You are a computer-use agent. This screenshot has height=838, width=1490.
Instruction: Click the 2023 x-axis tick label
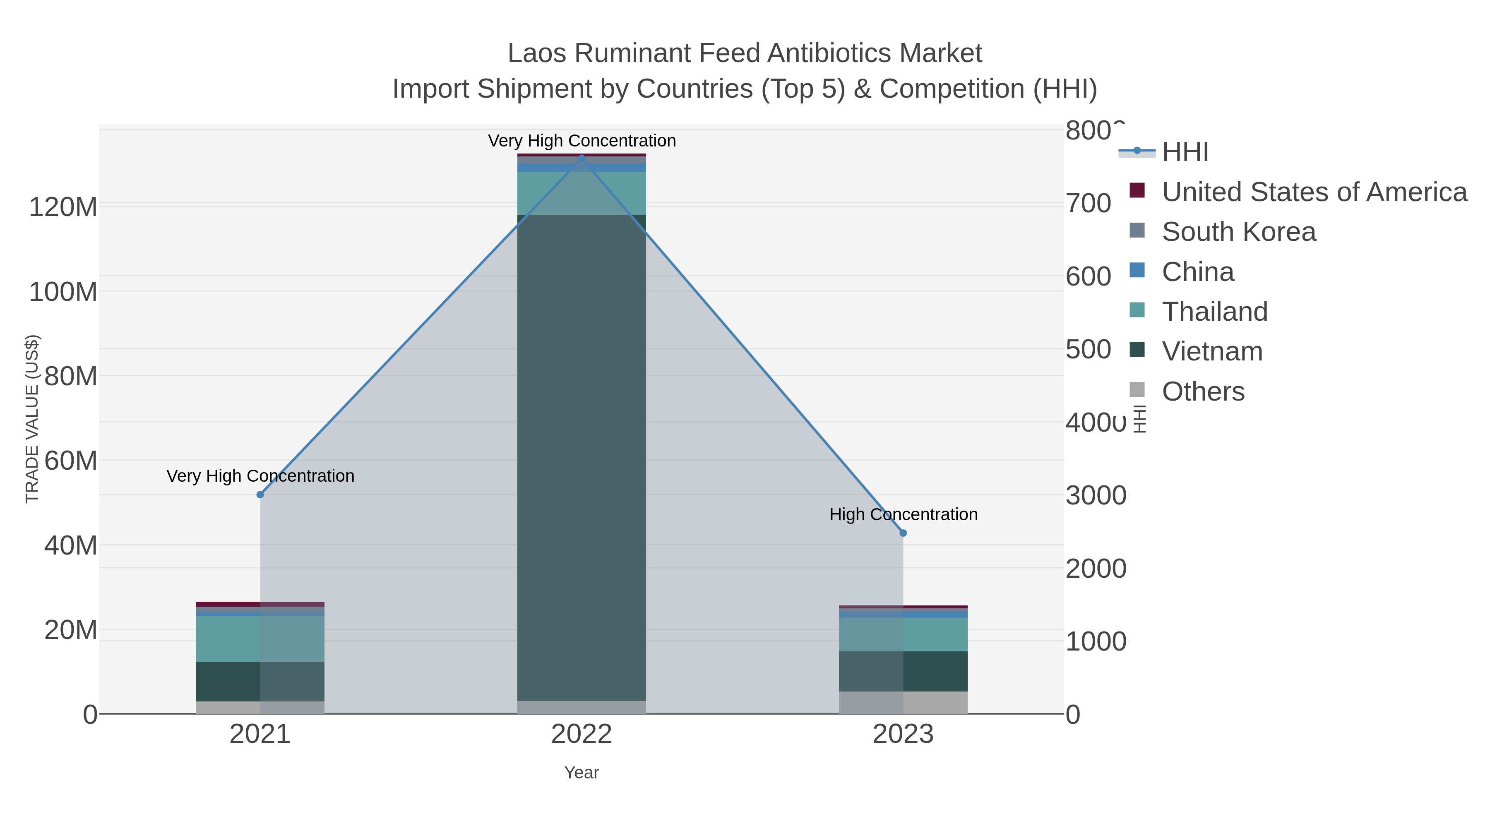click(904, 735)
